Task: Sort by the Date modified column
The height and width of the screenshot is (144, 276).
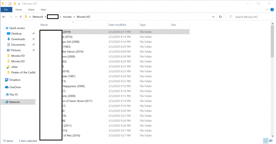Action: (x=117, y=25)
